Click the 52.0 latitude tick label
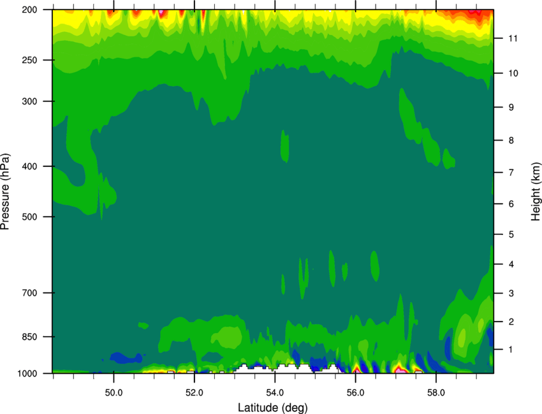Image resolution: width=542 pixels, height=414 pixels. [194, 392]
